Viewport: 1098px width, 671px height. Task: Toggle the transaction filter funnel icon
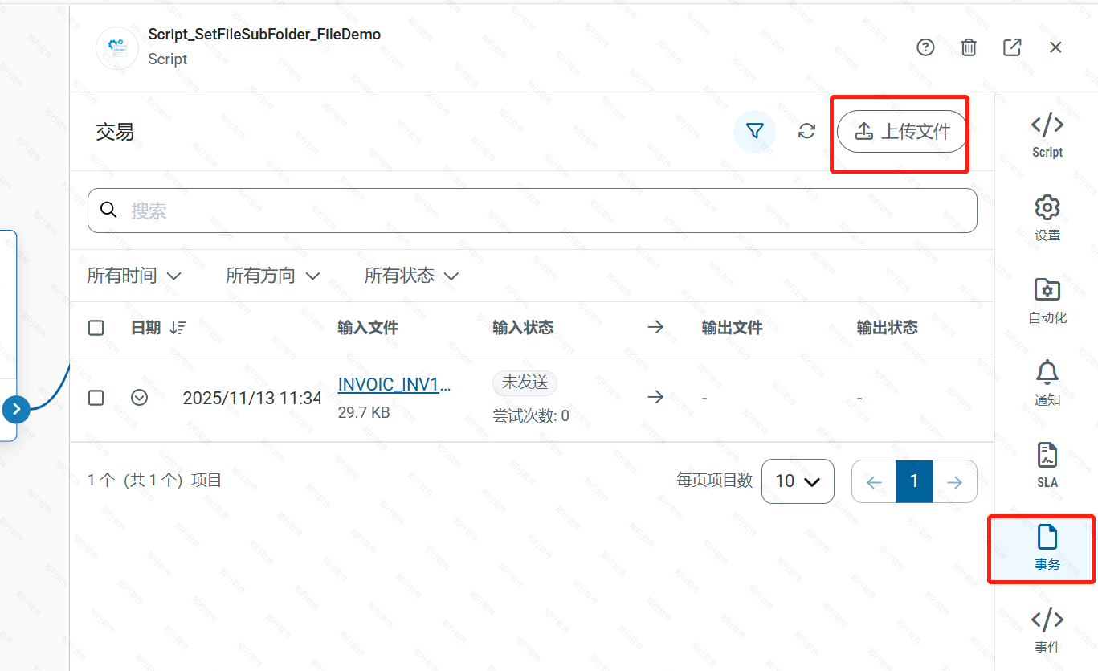[754, 131]
